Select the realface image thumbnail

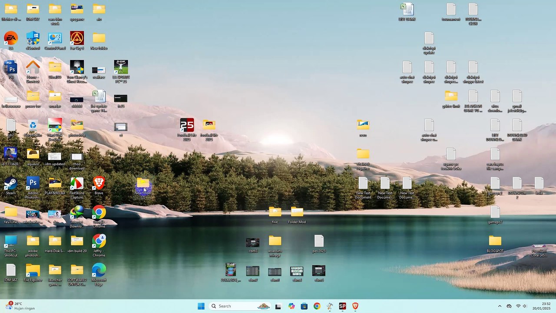(x=99, y=70)
